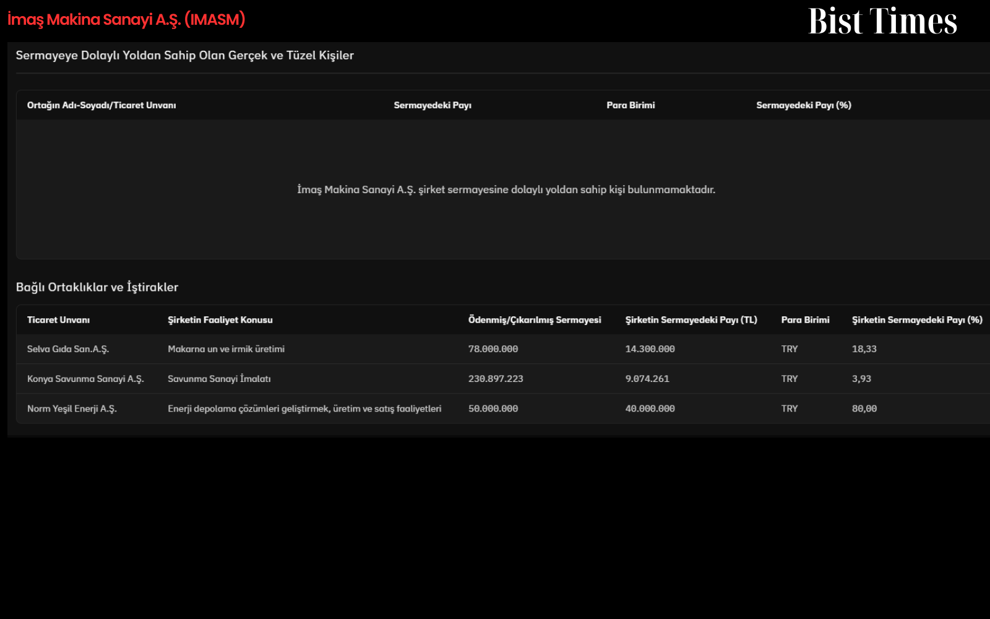Click 'Savunma Sanayi İmalatı' cell
990x619 pixels.
pos(219,379)
